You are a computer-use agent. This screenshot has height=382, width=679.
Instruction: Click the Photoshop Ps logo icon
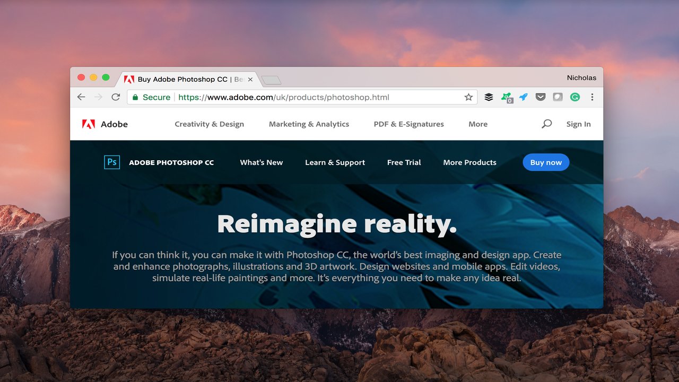[x=112, y=162]
